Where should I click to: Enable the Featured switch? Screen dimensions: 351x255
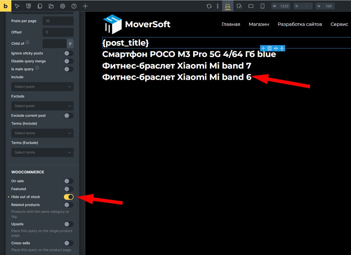point(68,189)
